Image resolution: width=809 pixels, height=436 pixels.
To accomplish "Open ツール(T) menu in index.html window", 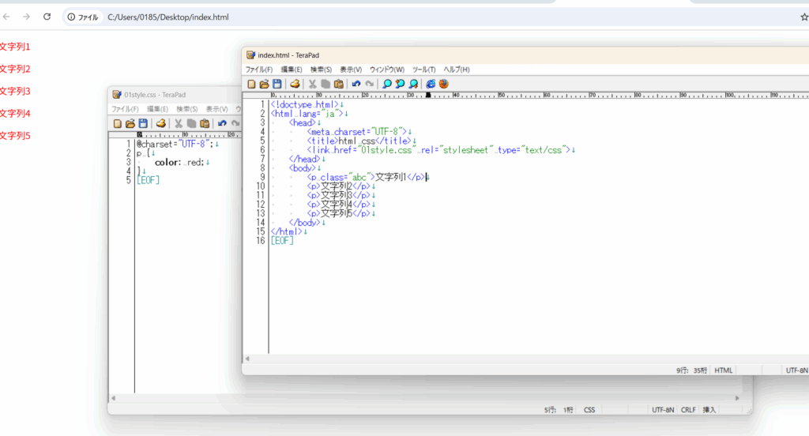I will pos(423,70).
